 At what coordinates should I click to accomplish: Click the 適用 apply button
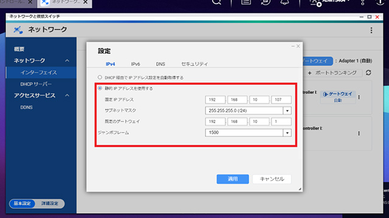coord(233,179)
